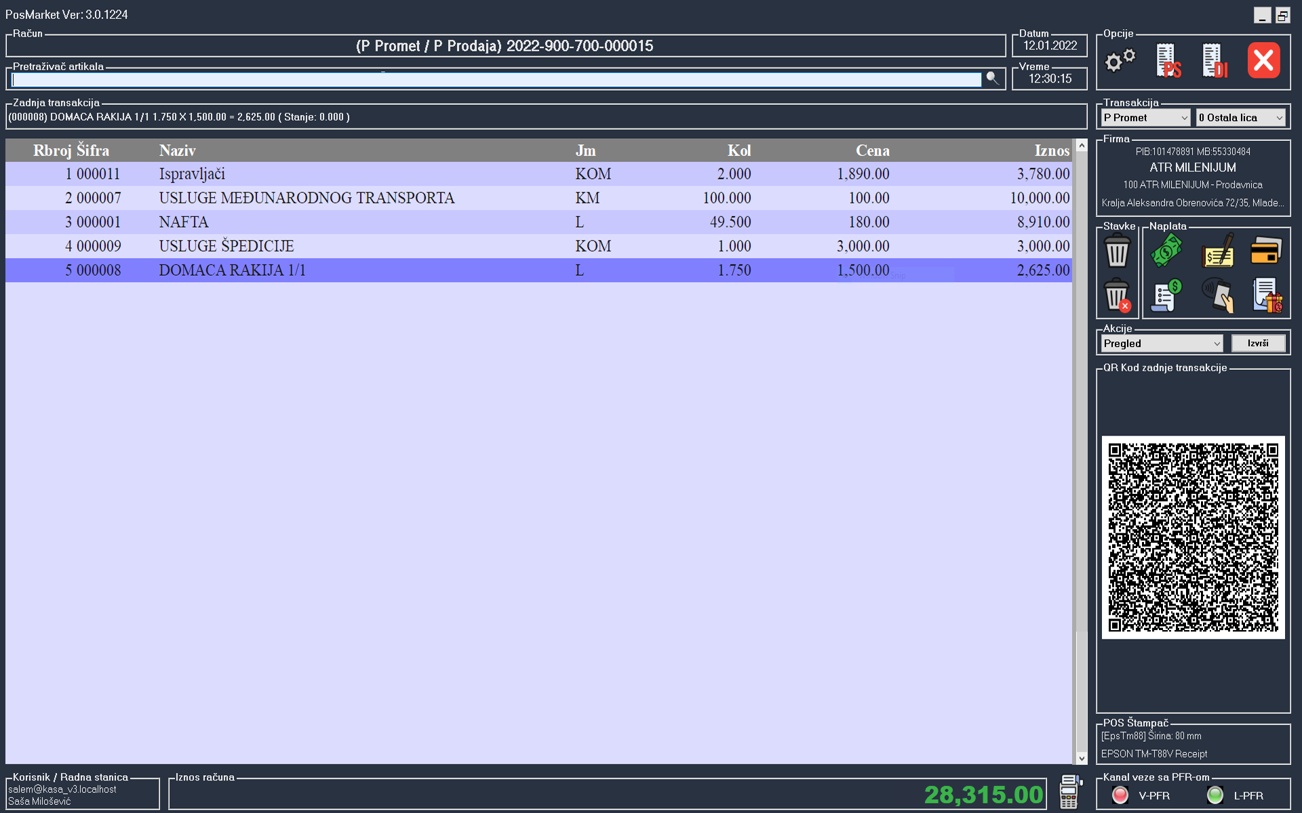Image resolution: width=1302 pixels, height=813 pixels.
Task: Click the last transaction description text
Action: [x=179, y=117]
